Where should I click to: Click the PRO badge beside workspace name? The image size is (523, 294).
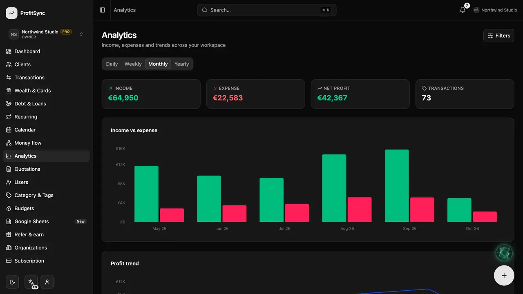(66, 31)
